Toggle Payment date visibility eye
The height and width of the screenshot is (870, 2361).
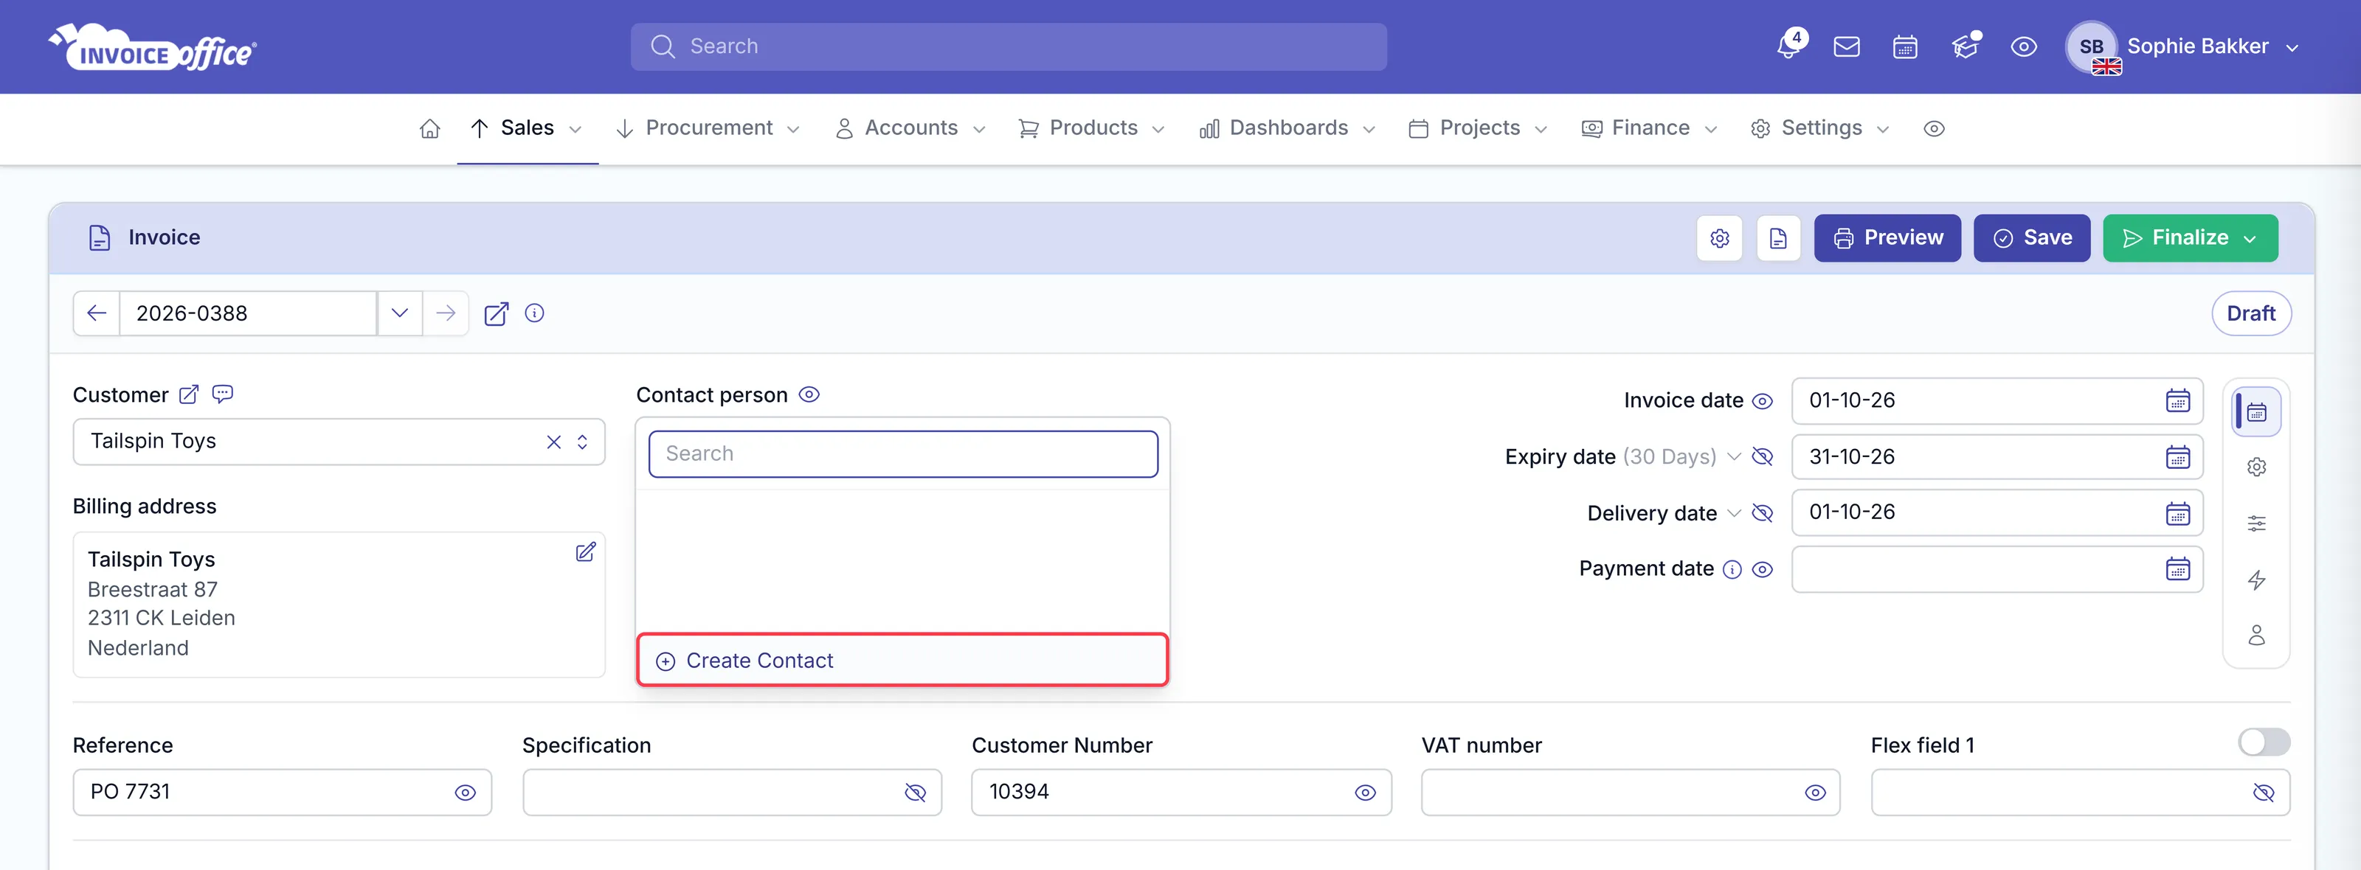point(1762,570)
